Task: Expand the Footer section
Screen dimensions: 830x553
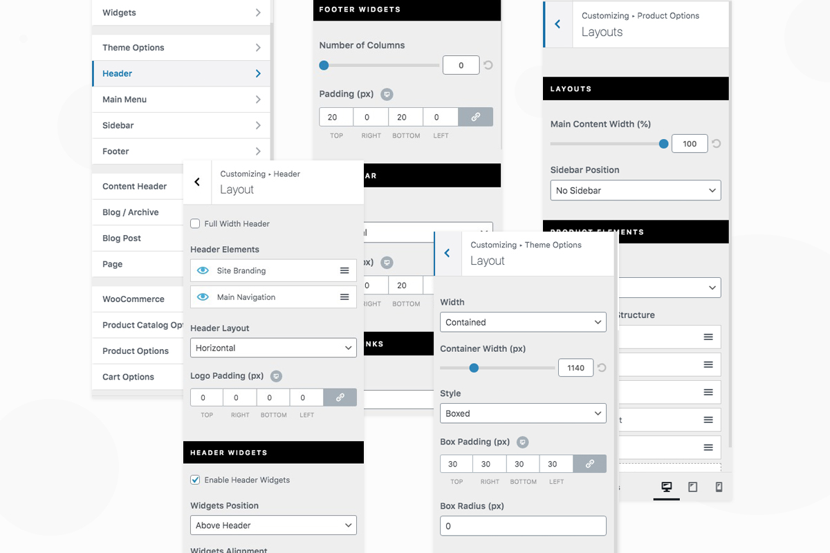Action: pos(181,151)
